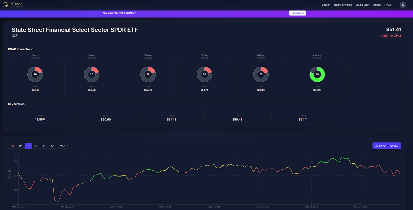Click the Volume value 42.55M

40,120
